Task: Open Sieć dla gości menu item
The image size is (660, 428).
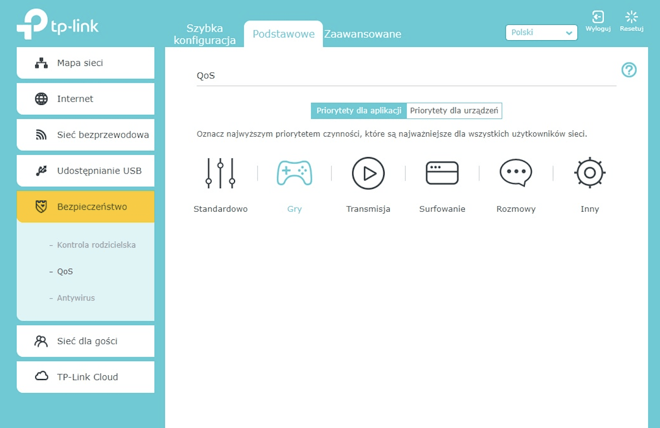Action: tap(85, 341)
